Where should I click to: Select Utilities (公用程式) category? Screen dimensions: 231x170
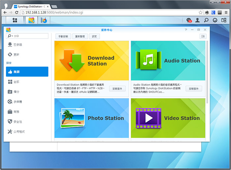tap(27, 132)
